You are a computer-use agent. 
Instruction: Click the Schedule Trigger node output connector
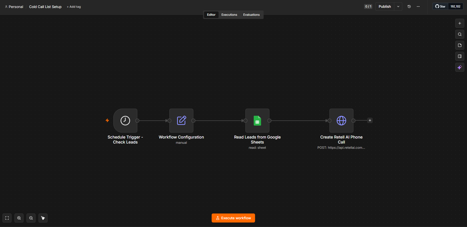[x=137, y=120]
